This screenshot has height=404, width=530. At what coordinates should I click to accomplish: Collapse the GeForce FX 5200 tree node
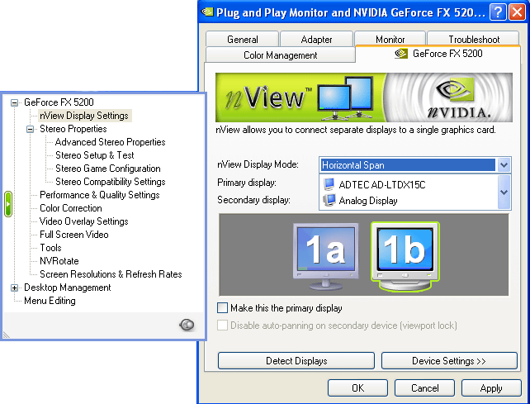click(x=14, y=102)
